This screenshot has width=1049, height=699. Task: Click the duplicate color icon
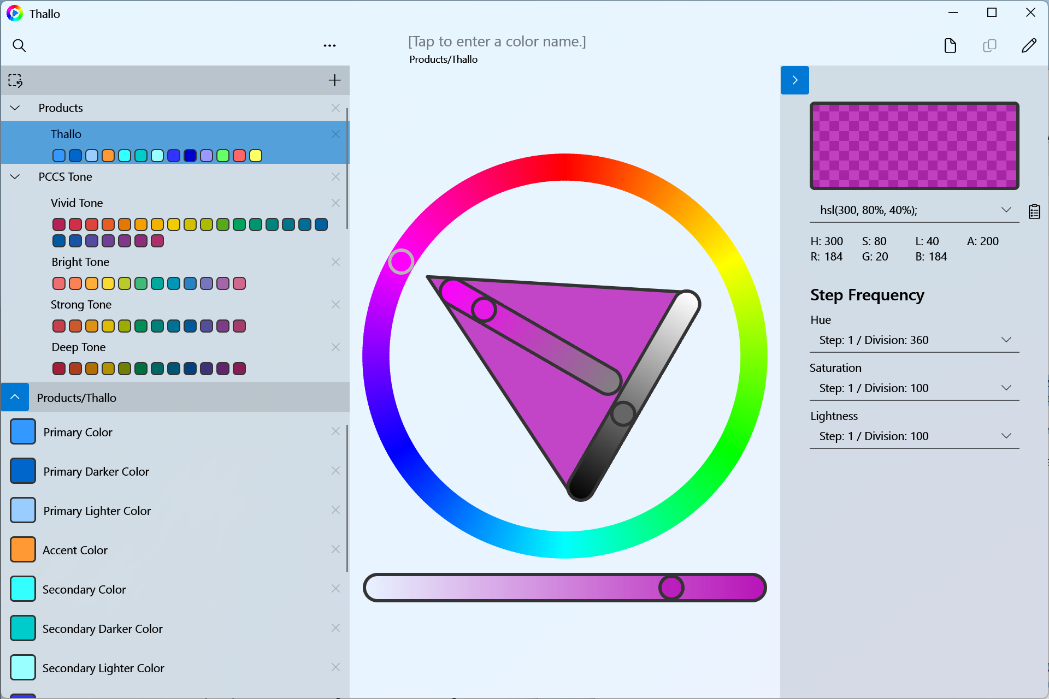[x=989, y=45]
